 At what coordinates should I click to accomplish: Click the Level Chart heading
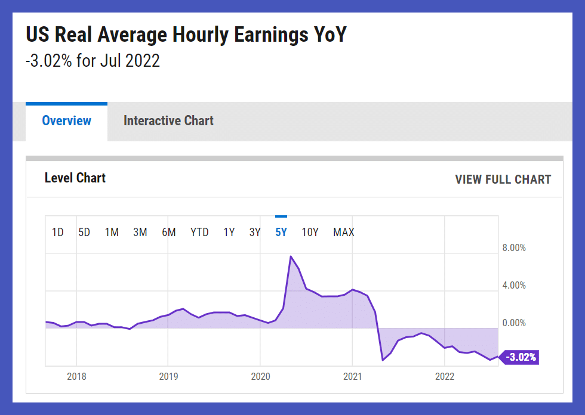(75, 178)
